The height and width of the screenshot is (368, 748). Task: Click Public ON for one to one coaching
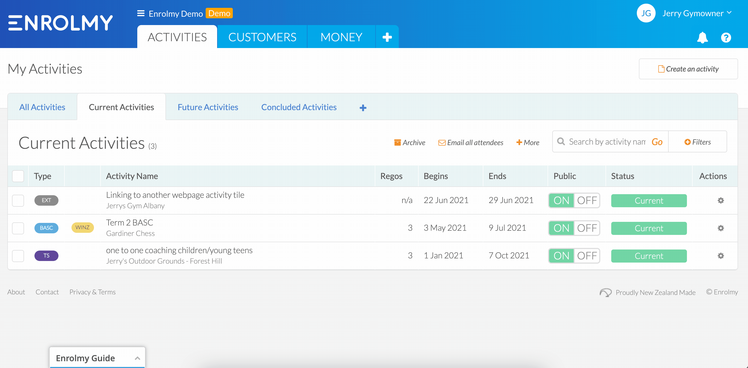coord(561,256)
